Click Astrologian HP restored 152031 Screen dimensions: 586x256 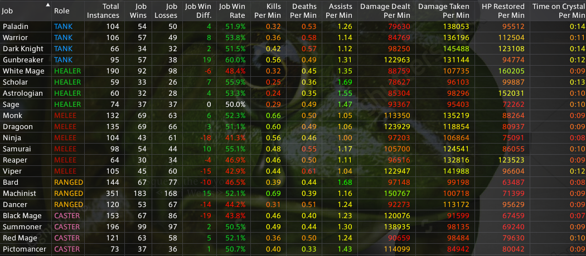click(512, 93)
